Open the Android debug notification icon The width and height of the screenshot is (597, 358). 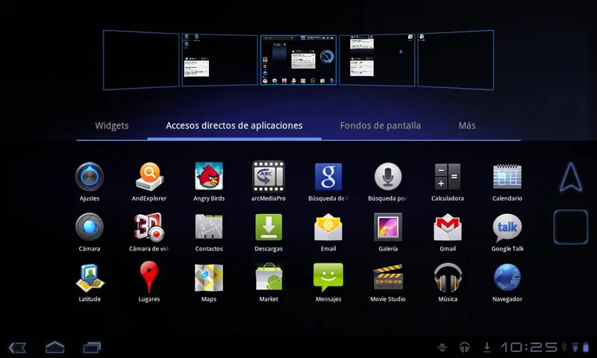pyautogui.click(x=442, y=347)
